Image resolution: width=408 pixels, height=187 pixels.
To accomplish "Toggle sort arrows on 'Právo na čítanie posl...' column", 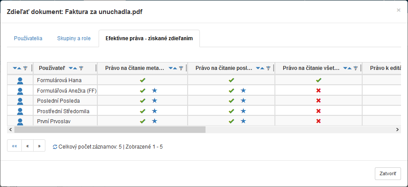I will click(x=260, y=68).
